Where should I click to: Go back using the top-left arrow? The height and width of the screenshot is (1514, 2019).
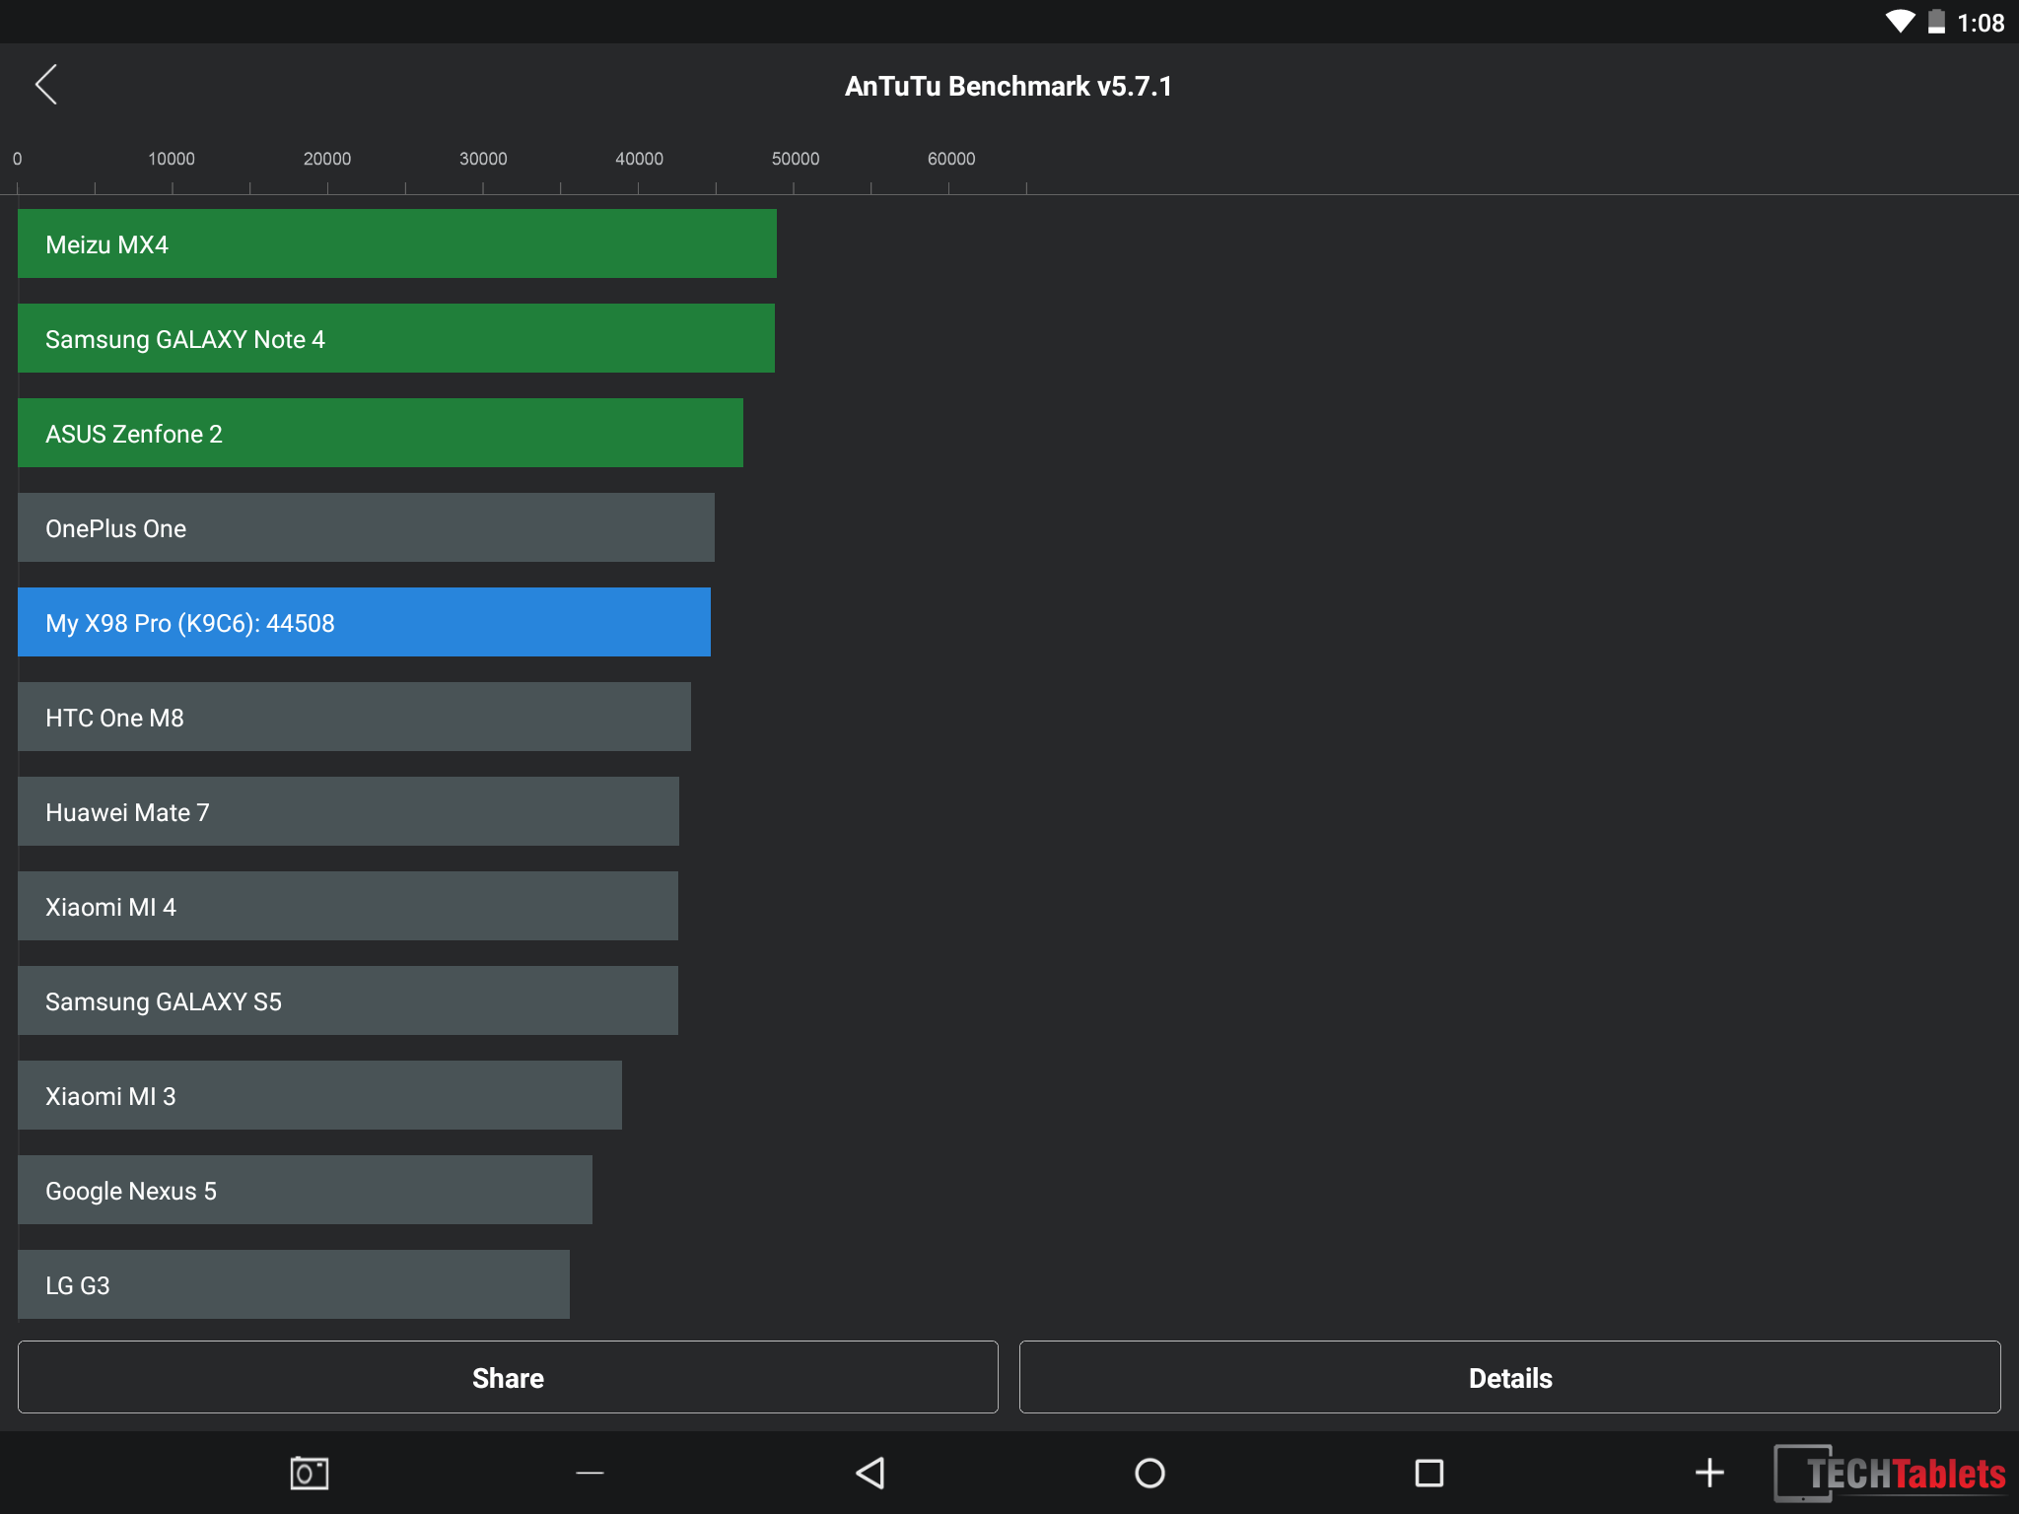pyautogui.click(x=46, y=85)
